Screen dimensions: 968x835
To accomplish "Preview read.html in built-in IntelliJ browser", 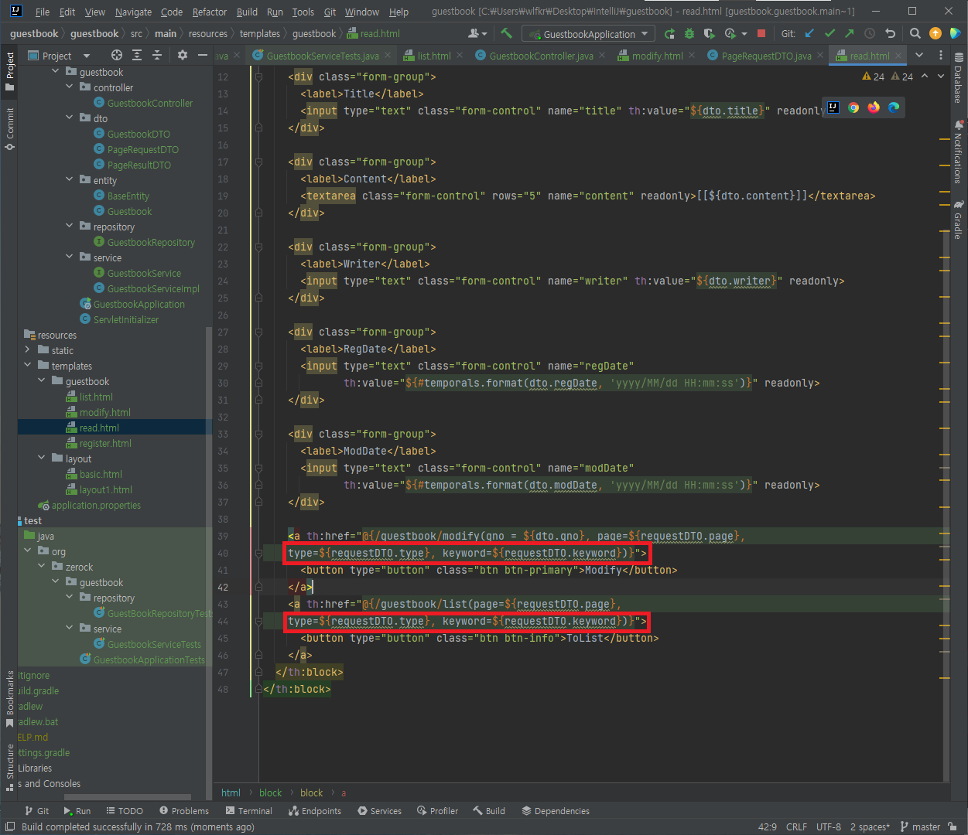I will tap(833, 107).
